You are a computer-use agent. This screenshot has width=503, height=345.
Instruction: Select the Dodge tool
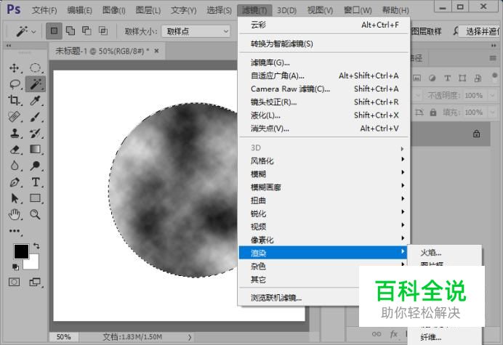click(36, 166)
